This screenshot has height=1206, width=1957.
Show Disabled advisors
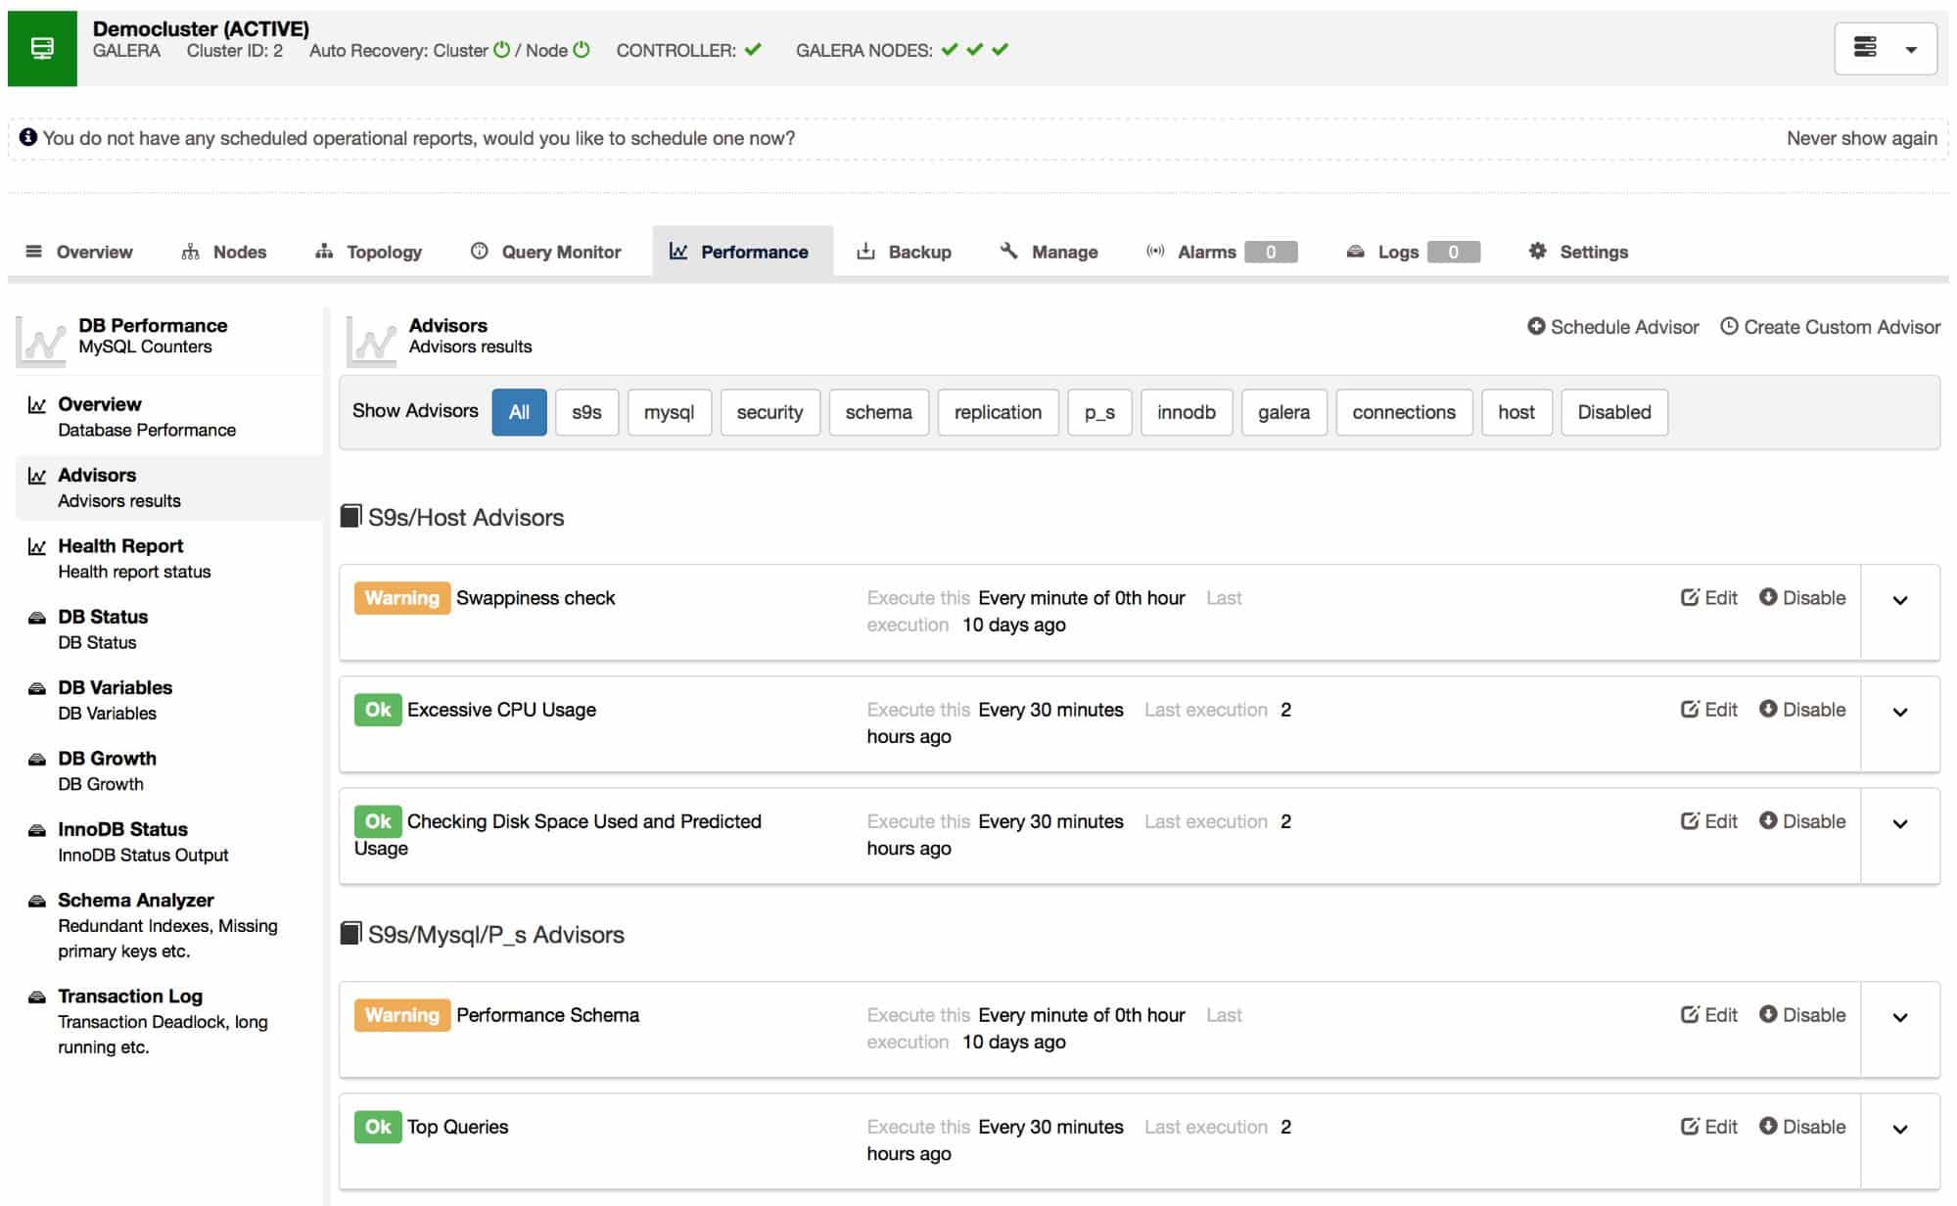coord(1614,412)
